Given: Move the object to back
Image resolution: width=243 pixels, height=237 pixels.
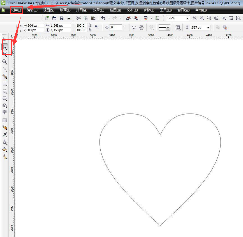Looking at the screenshot, I should pos(225,27).
